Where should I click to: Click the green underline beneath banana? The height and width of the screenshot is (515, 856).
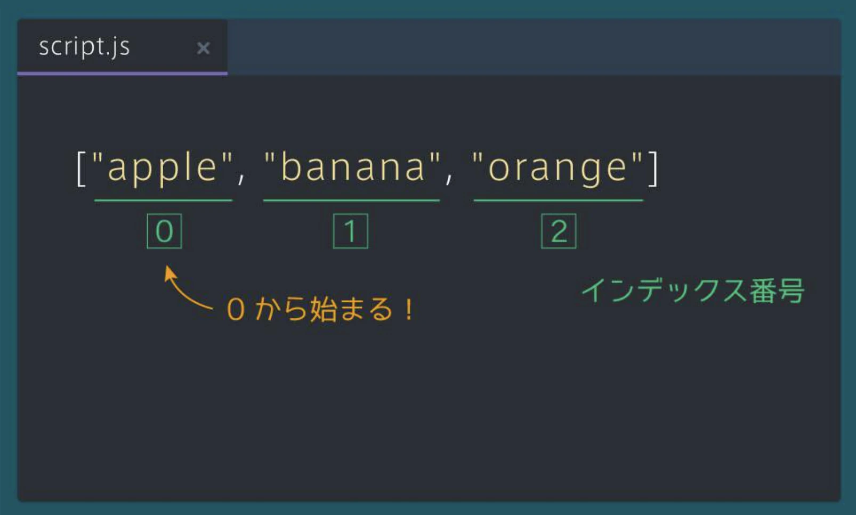(x=351, y=200)
